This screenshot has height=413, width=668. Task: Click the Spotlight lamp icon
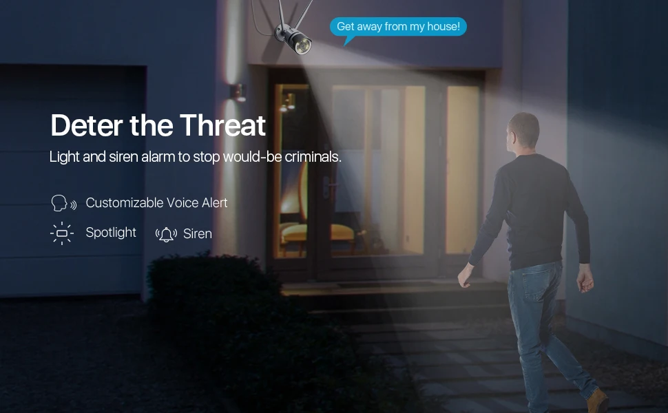tap(62, 233)
